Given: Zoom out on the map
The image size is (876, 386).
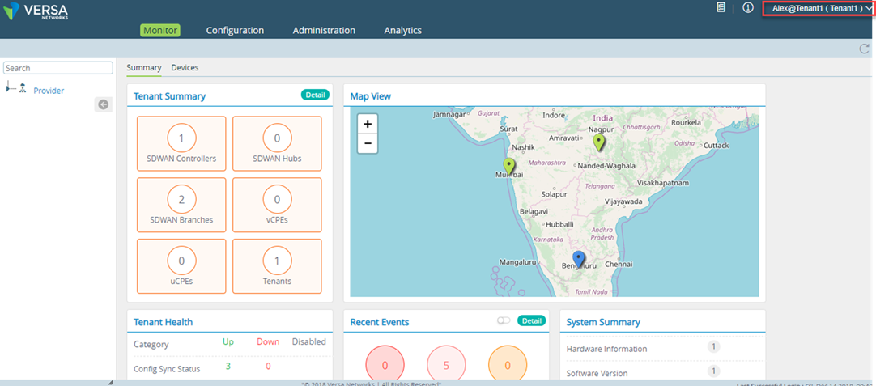Looking at the screenshot, I should tap(367, 143).
